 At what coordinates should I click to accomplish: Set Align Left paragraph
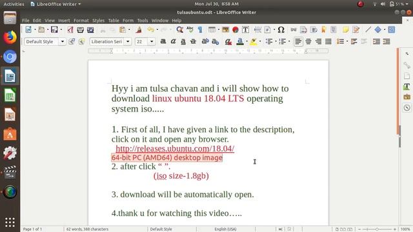[298, 41]
